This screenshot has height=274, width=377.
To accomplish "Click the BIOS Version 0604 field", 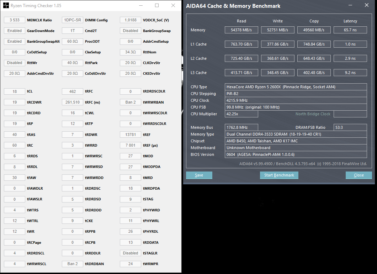I will (x=296, y=154).
